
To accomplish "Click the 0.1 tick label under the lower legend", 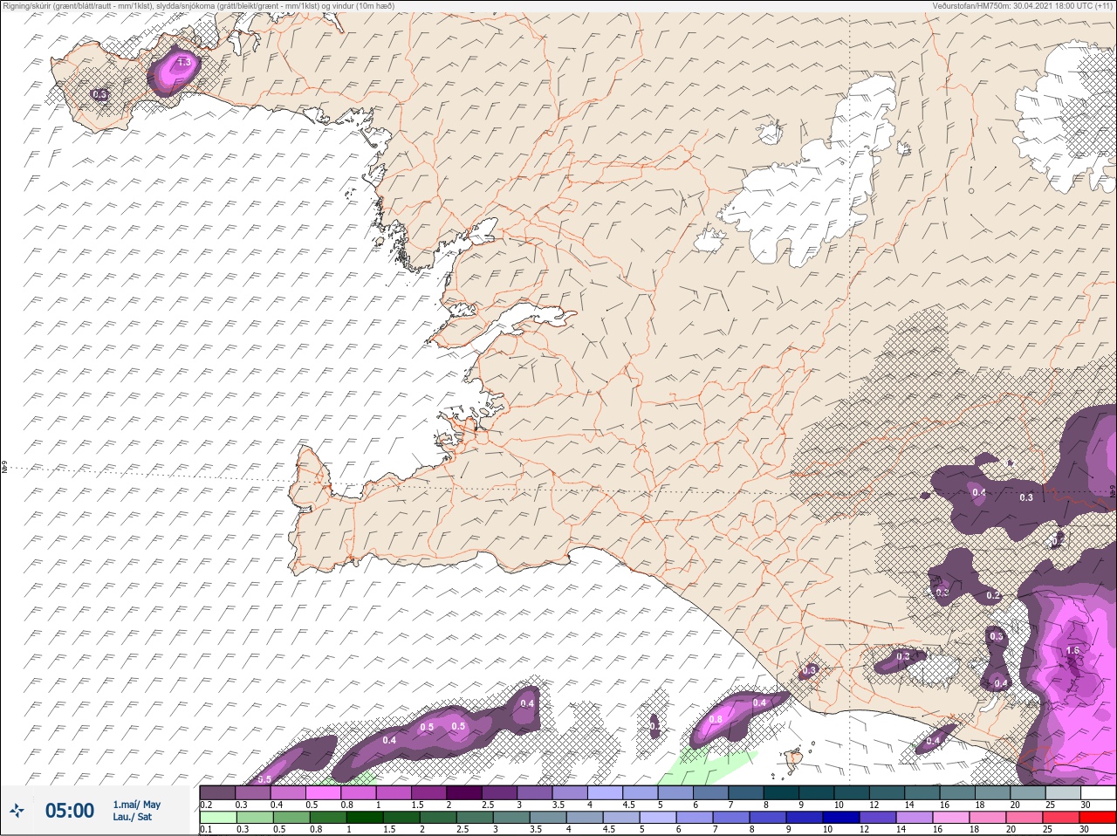I will click(205, 830).
